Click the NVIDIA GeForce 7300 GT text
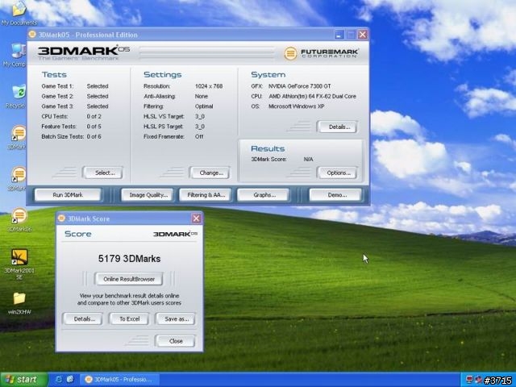516x387 pixels. coord(299,86)
